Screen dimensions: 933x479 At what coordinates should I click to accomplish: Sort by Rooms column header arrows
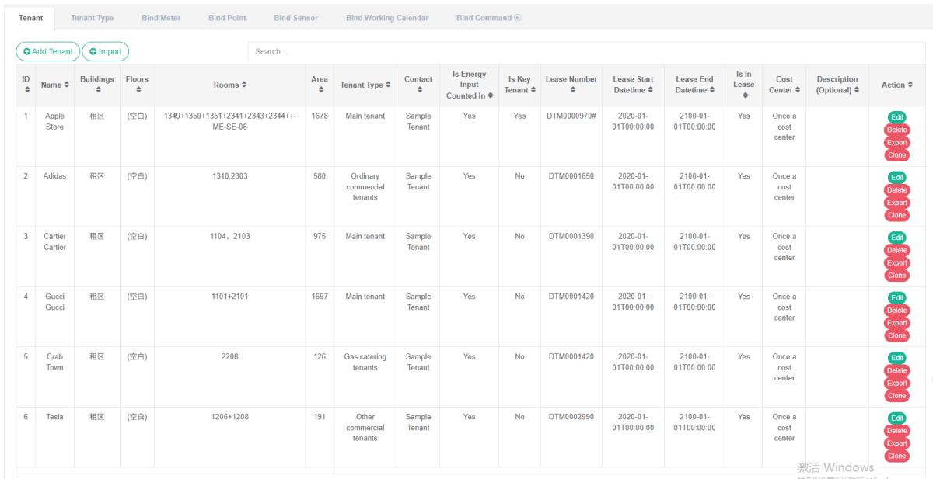click(x=244, y=85)
